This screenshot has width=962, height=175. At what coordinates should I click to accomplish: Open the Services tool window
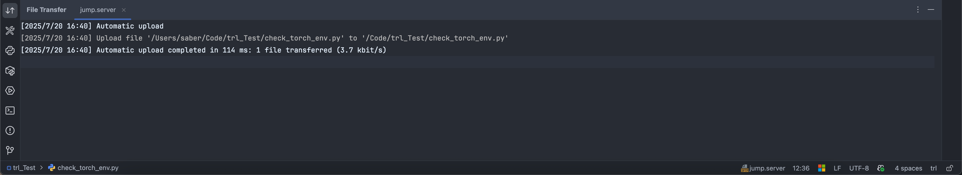(10, 90)
